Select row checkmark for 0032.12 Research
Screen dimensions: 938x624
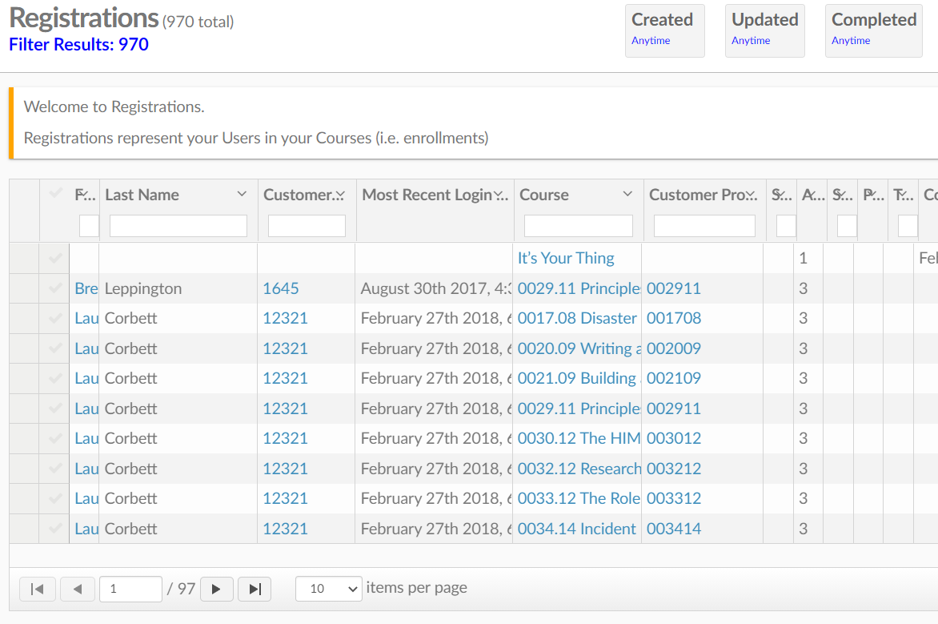pos(55,469)
